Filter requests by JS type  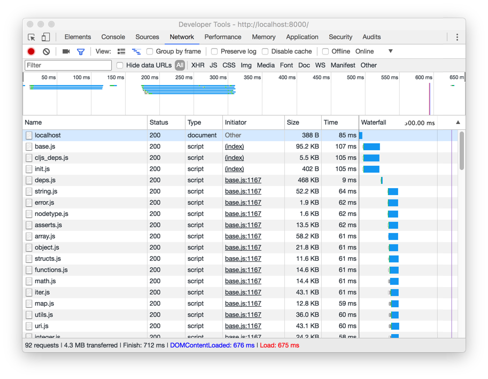point(213,65)
